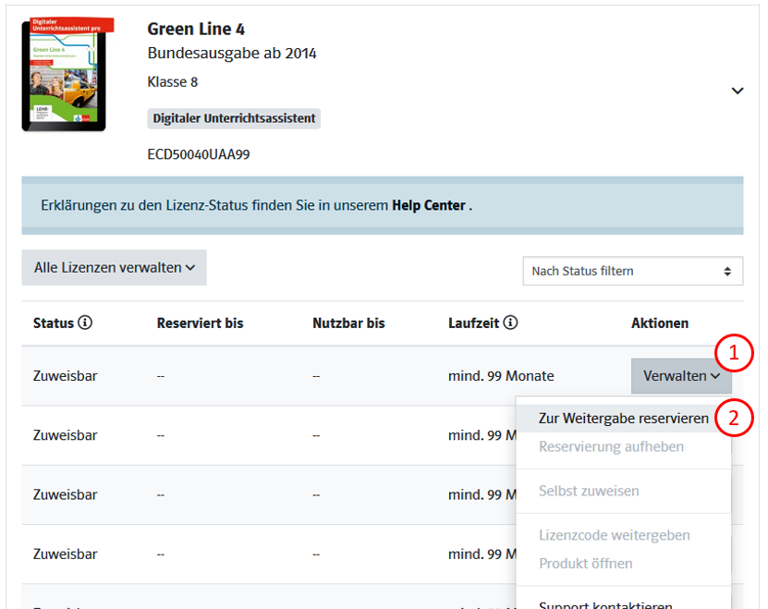The height and width of the screenshot is (609, 768).
Task: Open the Help Center link
Action: pos(429,205)
